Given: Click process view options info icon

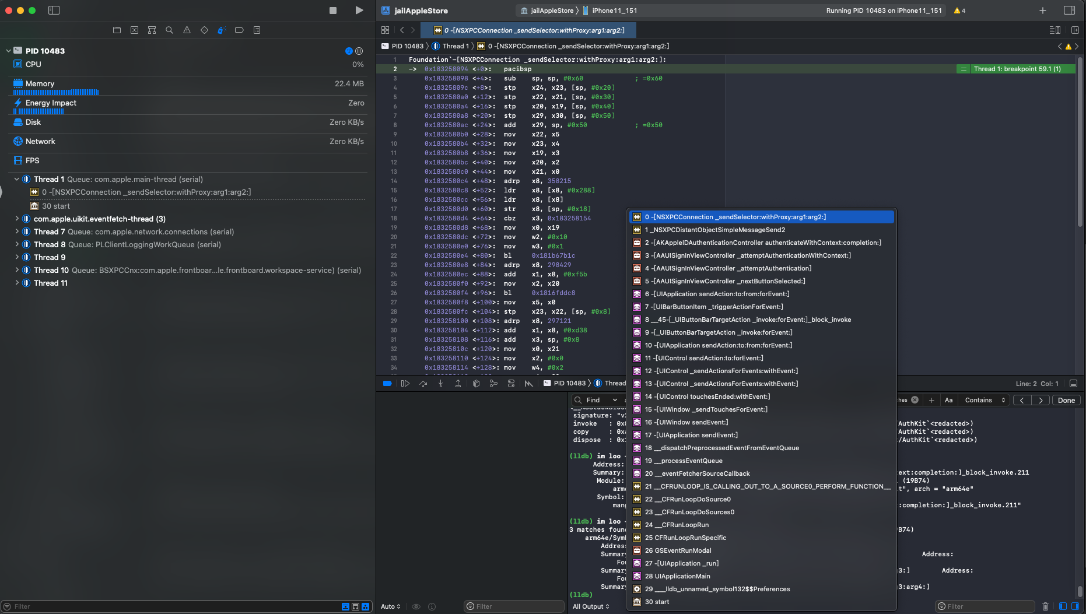Looking at the screenshot, I should click(x=349, y=51).
